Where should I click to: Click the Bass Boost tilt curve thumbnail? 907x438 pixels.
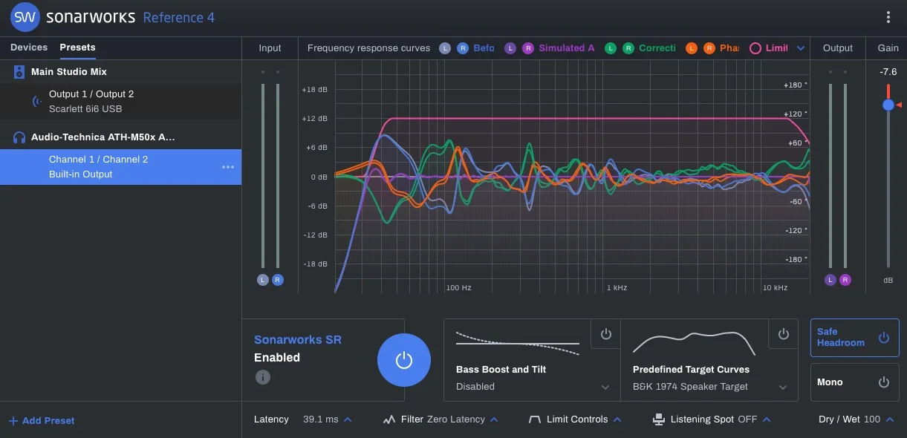[518, 344]
